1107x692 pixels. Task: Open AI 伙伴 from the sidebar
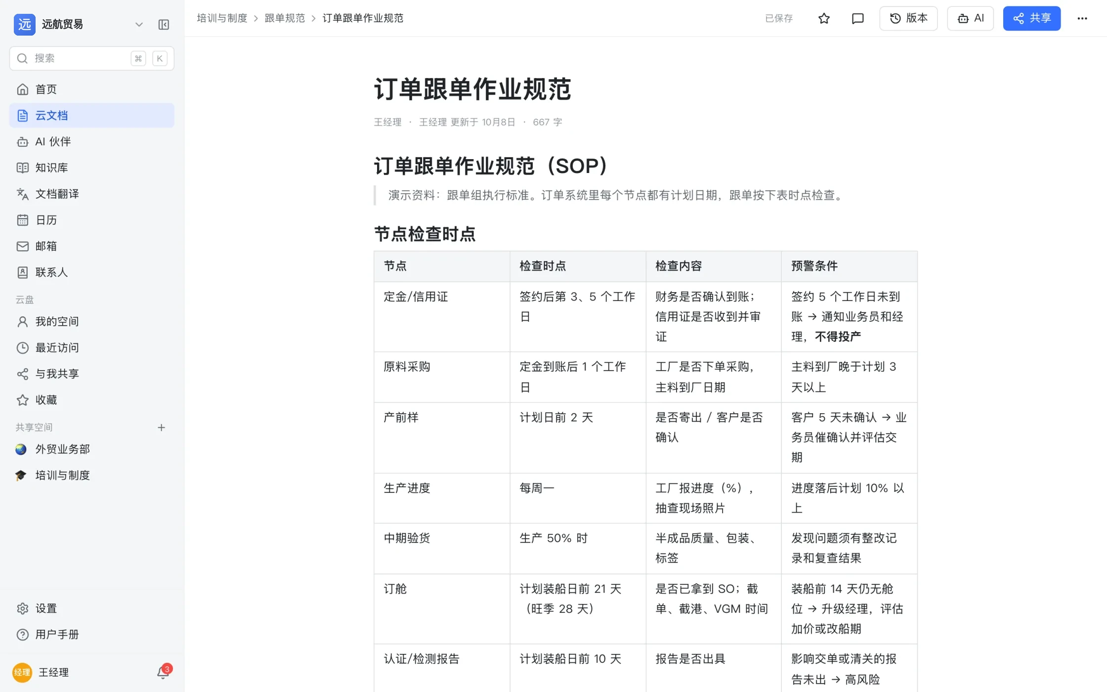(92, 142)
